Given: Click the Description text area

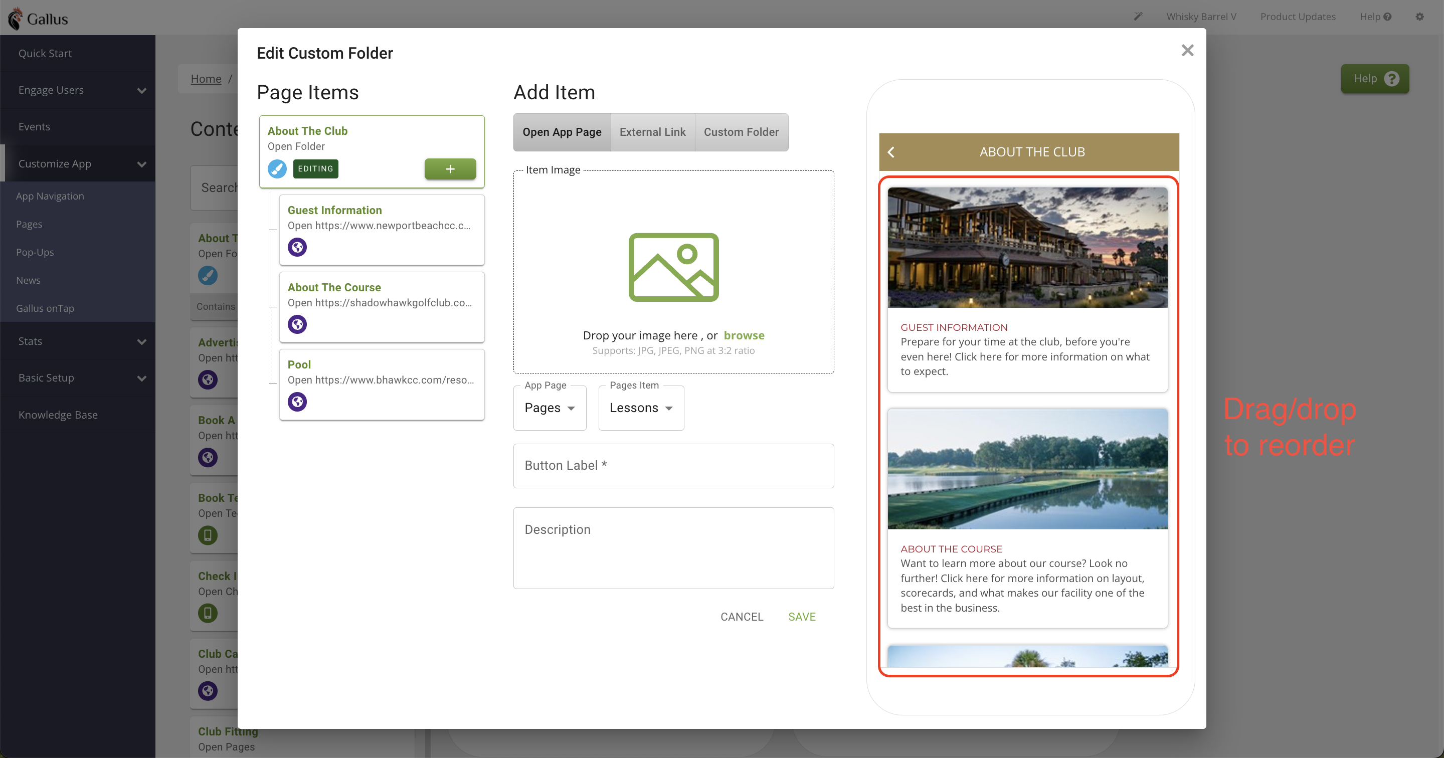Looking at the screenshot, I should pyautogui.click(x=673, y=548).
